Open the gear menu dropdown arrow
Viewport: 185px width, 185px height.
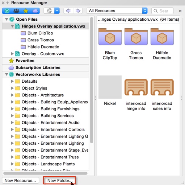tap(57, 11)
